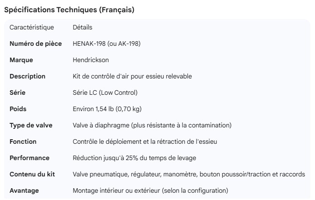The image size is (315, 200).
Task: Click the Spécifications Techniques (Français) heading
Action: pyautogui.click(x=69, y=10)
